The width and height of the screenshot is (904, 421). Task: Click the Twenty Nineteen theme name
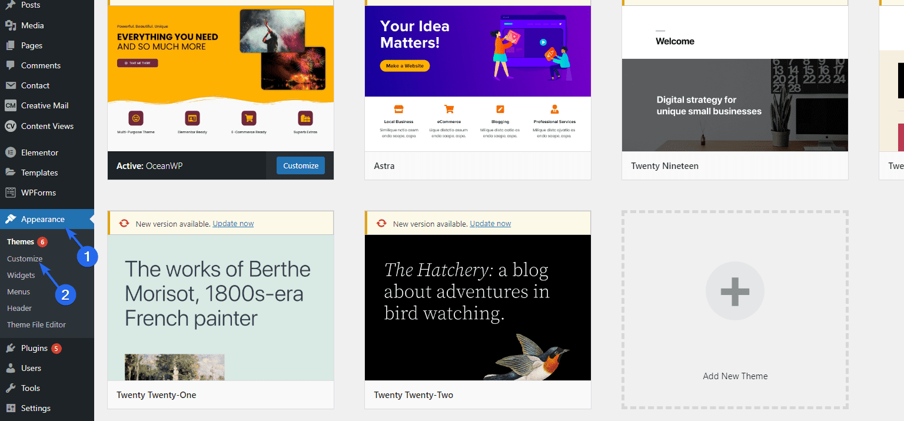pos(664,166)
